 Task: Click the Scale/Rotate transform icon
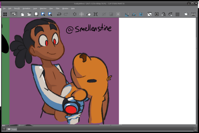[96, 14]
